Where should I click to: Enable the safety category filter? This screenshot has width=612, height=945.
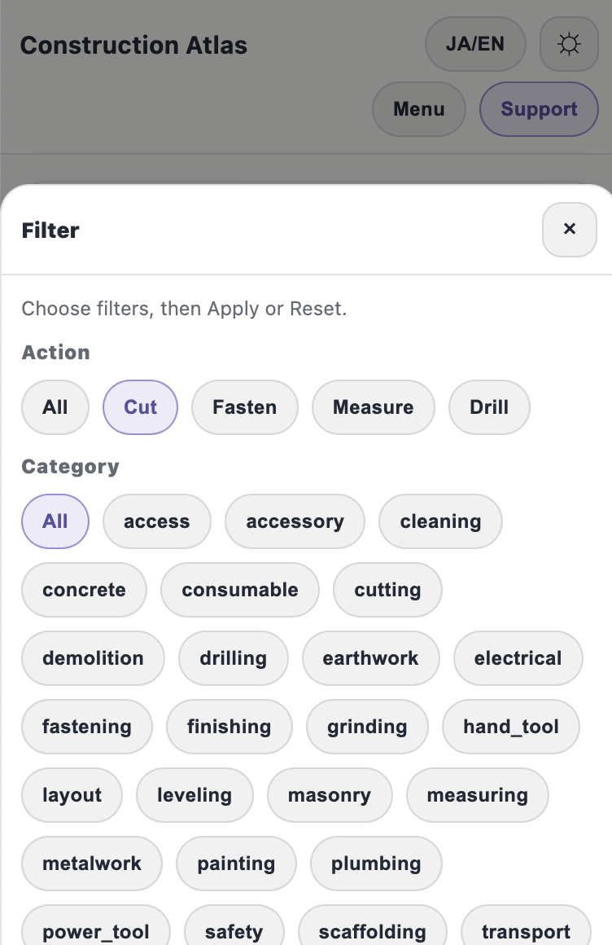(x=234, y=932)
